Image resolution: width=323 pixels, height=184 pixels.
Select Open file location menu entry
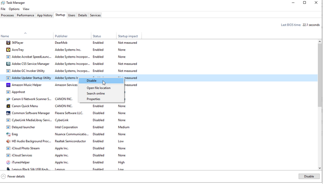[x=101, y=88]
